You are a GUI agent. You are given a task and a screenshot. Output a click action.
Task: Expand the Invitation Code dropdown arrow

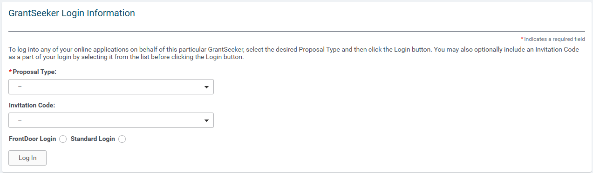tap(206, 120)
